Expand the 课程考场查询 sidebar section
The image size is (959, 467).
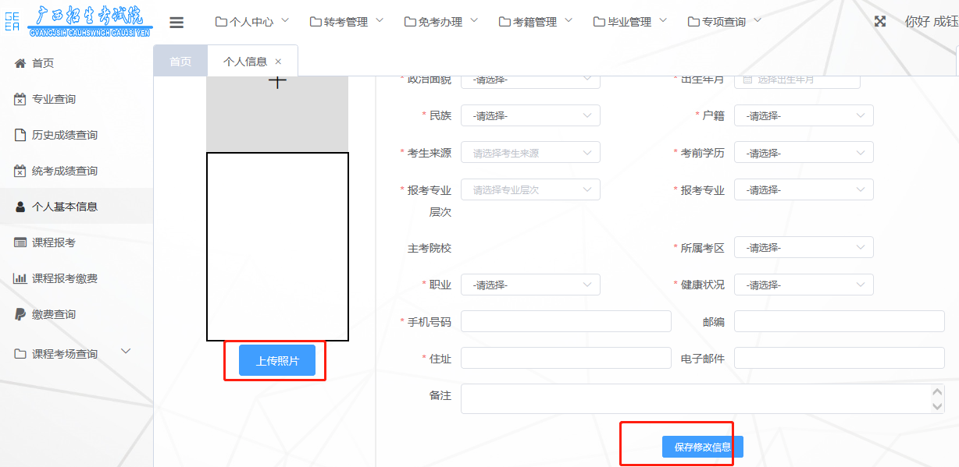click(66, 352)
